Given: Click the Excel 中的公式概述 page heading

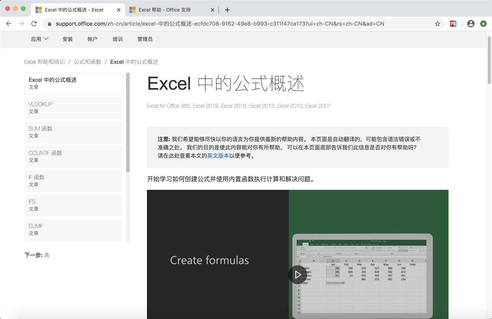Looking at the screenshot, I should tap(226, 83).
